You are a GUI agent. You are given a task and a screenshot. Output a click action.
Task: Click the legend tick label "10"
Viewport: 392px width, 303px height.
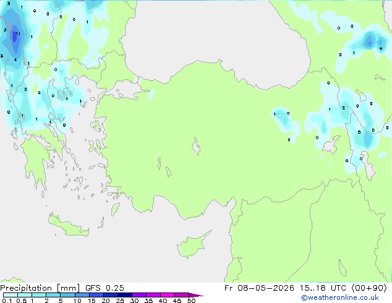tap(77, 301)
